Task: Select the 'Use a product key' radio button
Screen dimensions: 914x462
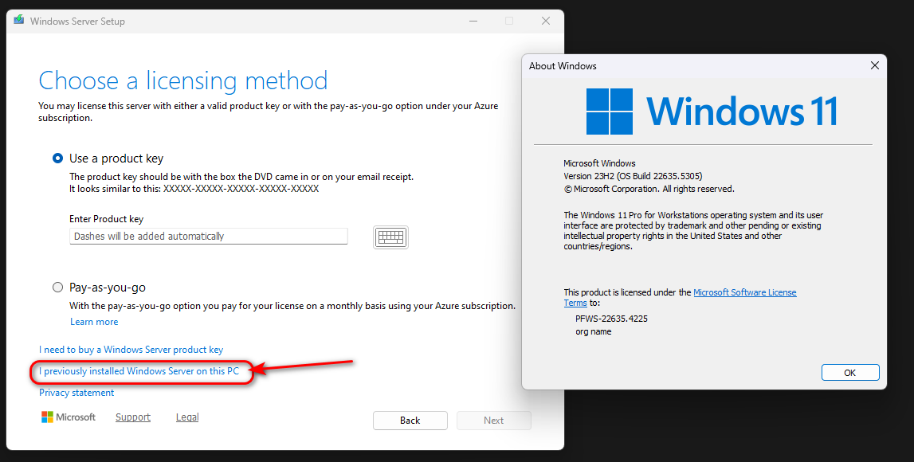Action: 57,158
